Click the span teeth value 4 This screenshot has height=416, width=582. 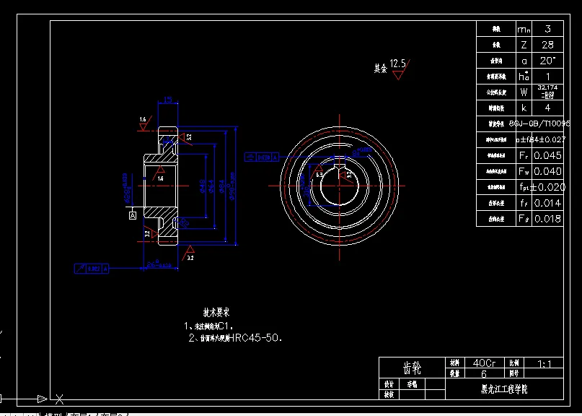point(548,108)
